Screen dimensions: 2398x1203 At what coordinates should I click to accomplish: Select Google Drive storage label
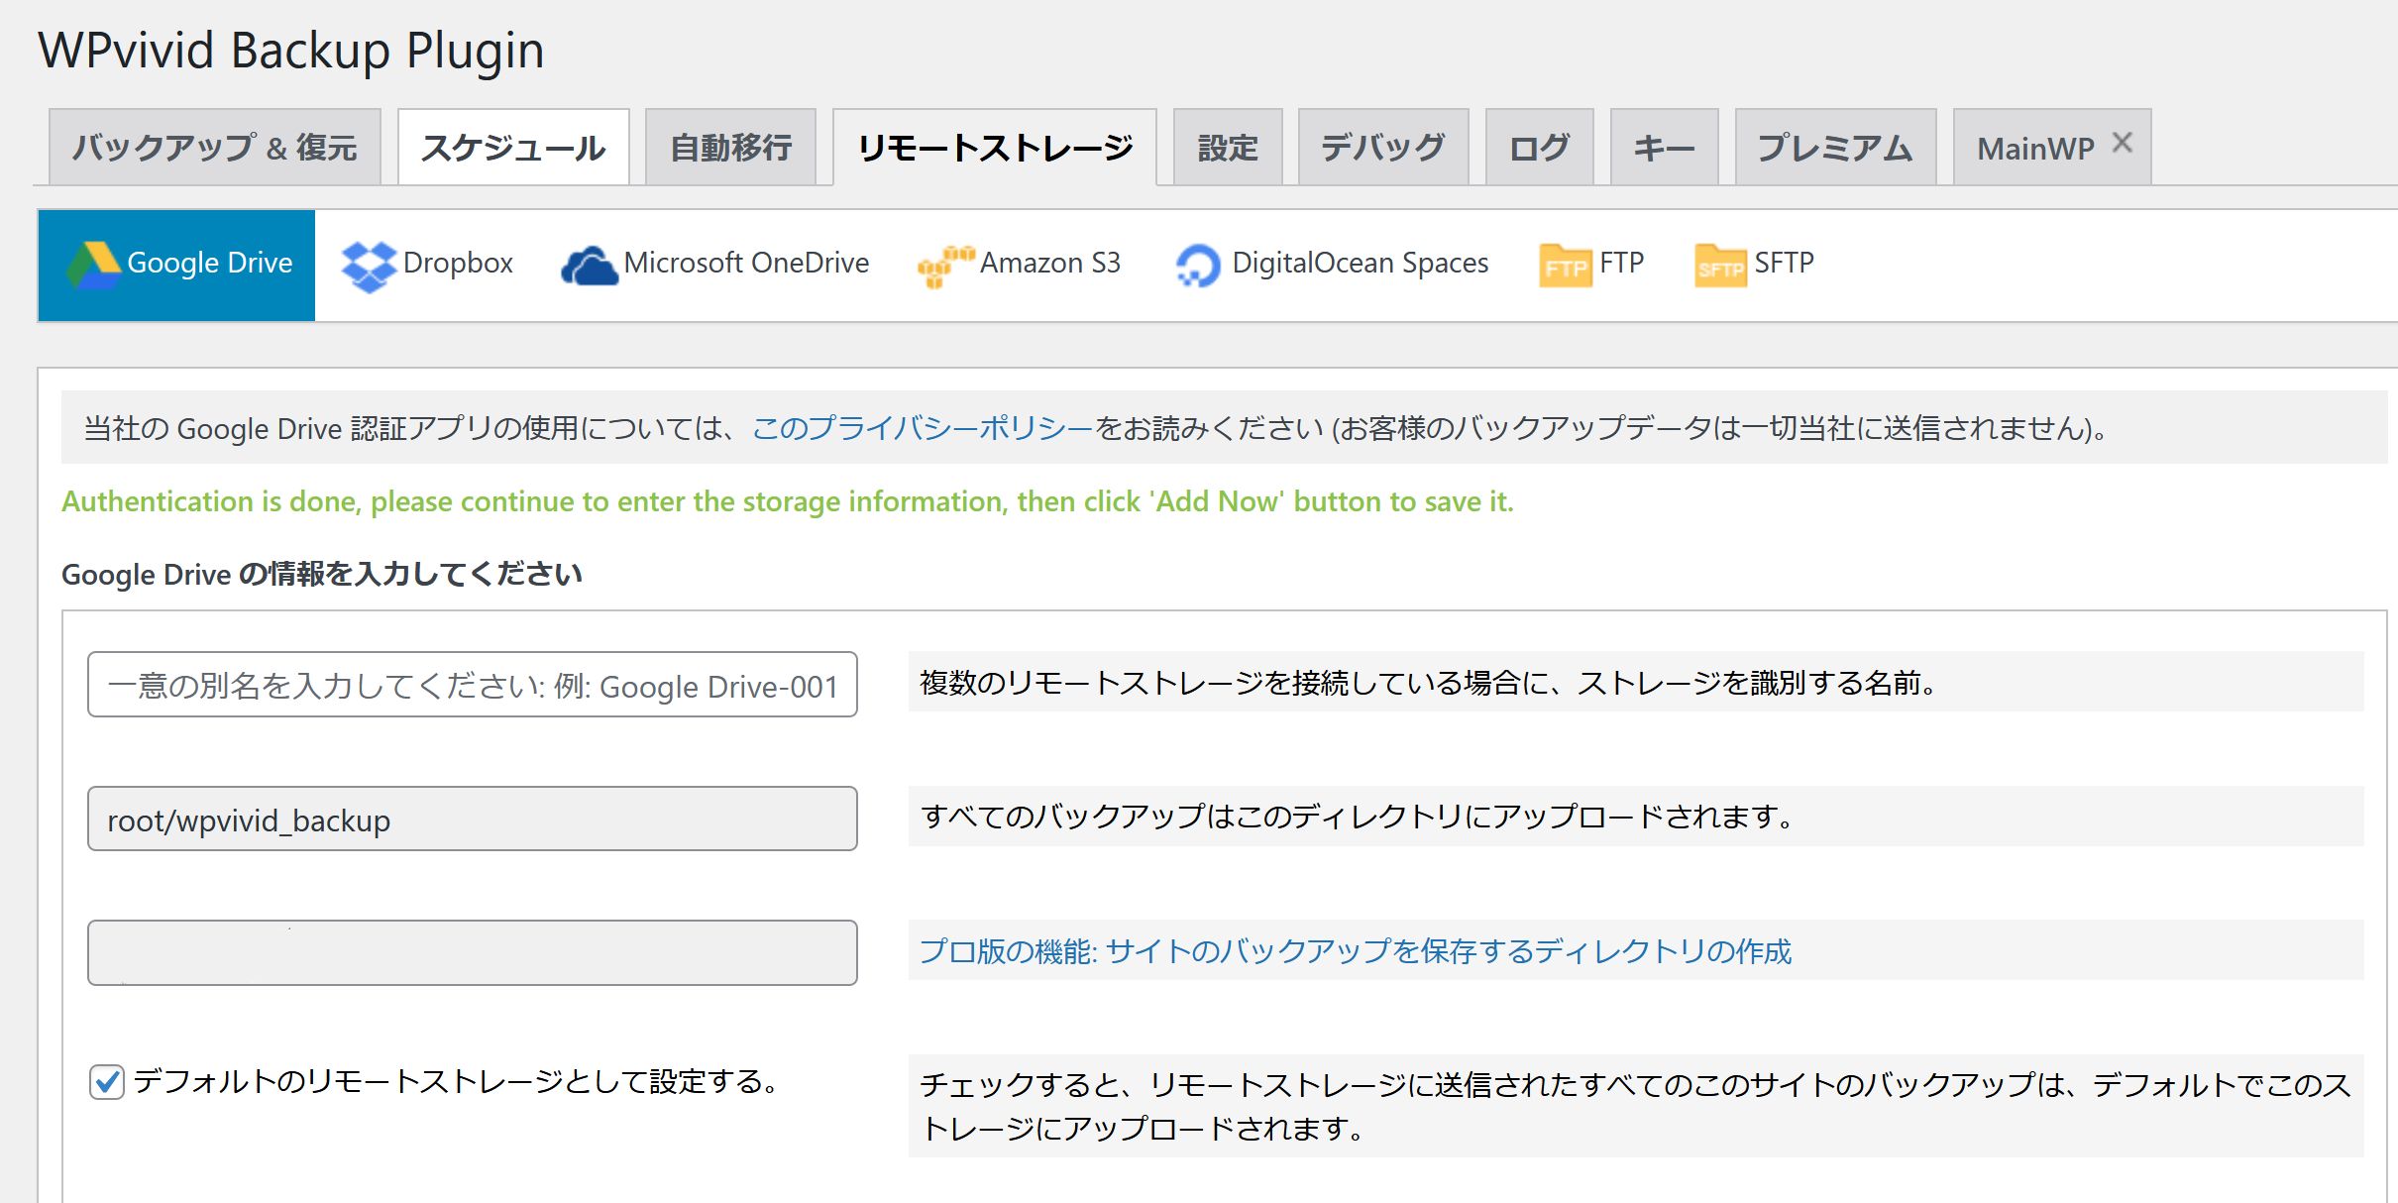point(210,263)
